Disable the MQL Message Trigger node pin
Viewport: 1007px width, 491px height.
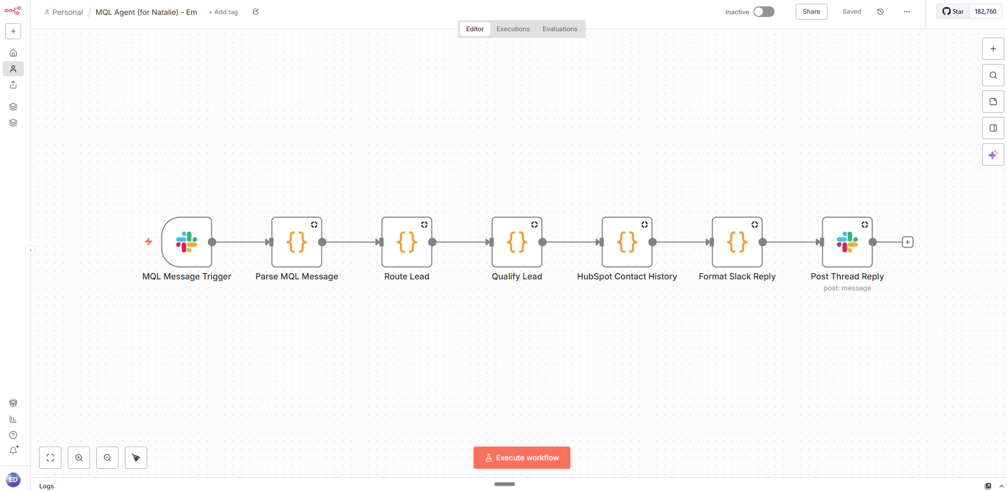[x=149, y=242]
